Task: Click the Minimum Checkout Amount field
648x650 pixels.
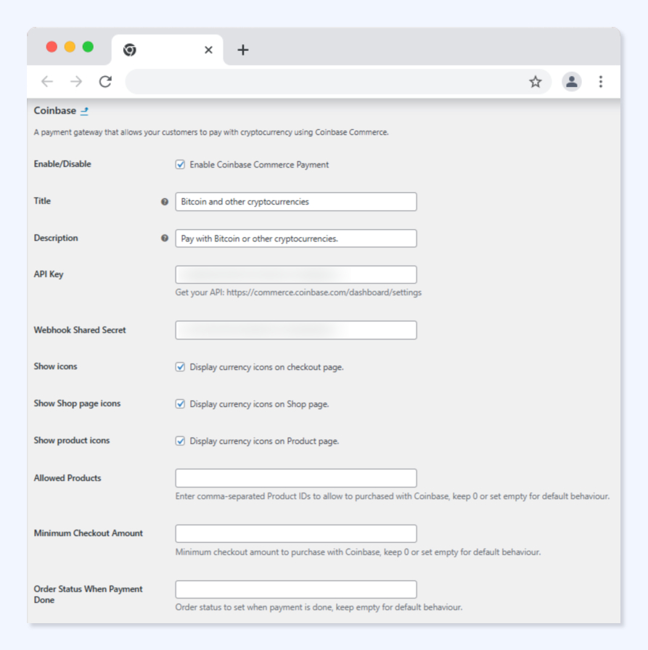Action: coord(296,533)
